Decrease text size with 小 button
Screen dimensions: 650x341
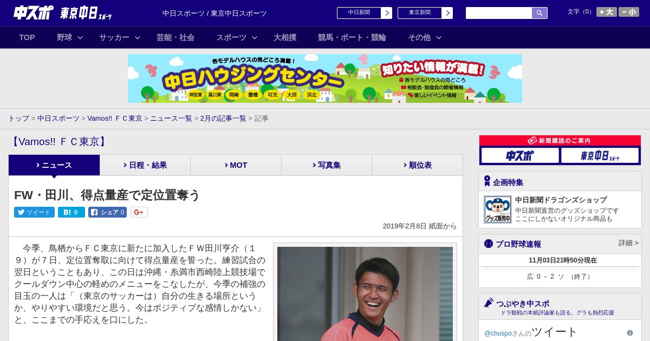[629, 12]
